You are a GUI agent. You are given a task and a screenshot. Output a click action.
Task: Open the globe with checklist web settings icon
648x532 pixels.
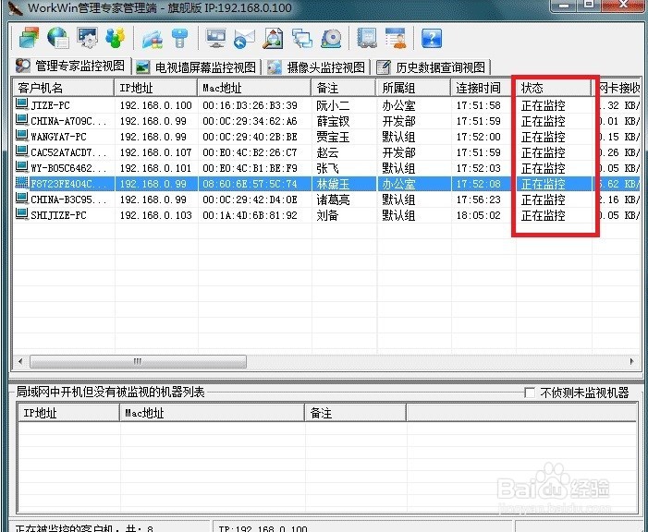click(58, 38)
